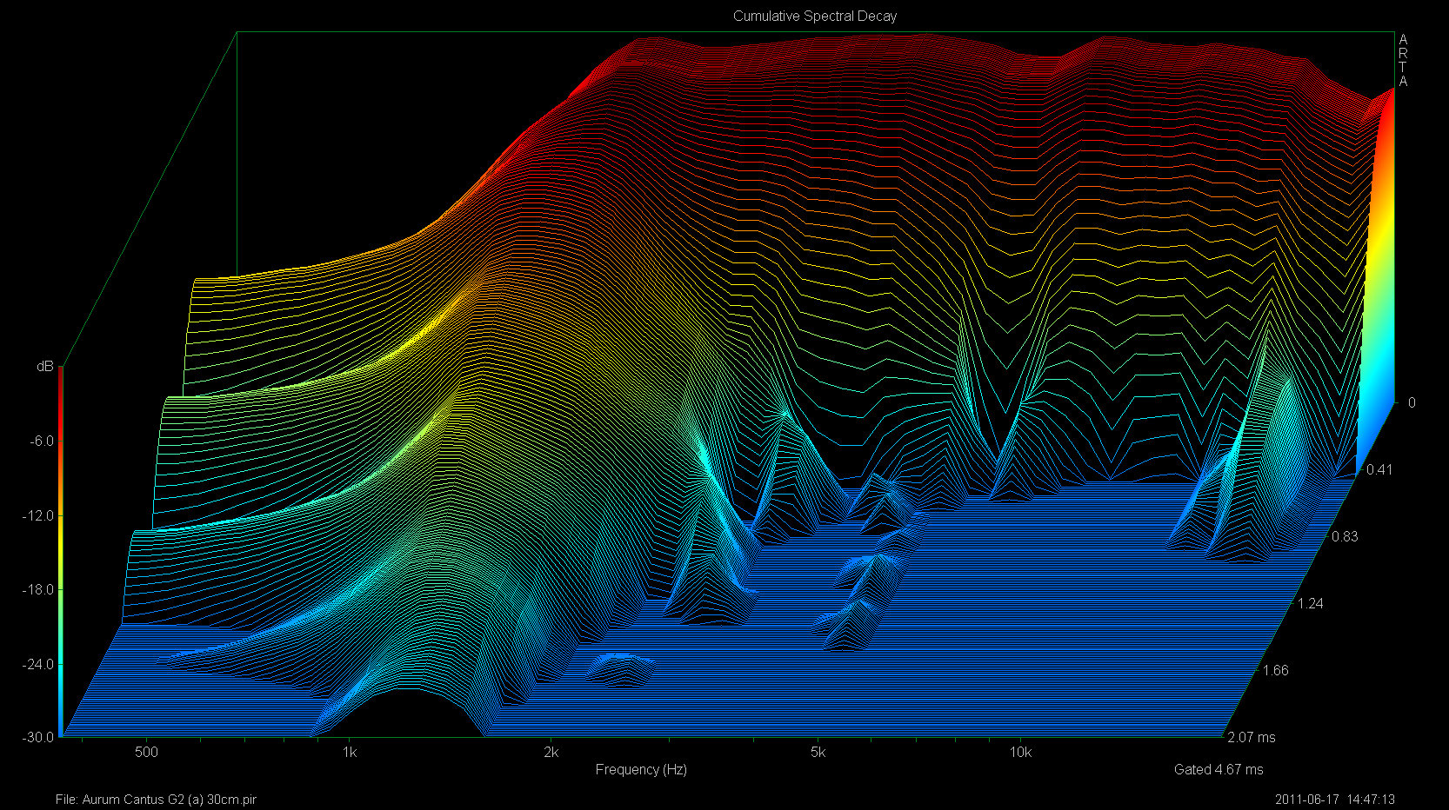Click the 'Frequency (Hz)' axis label

(x=641, y=769)
